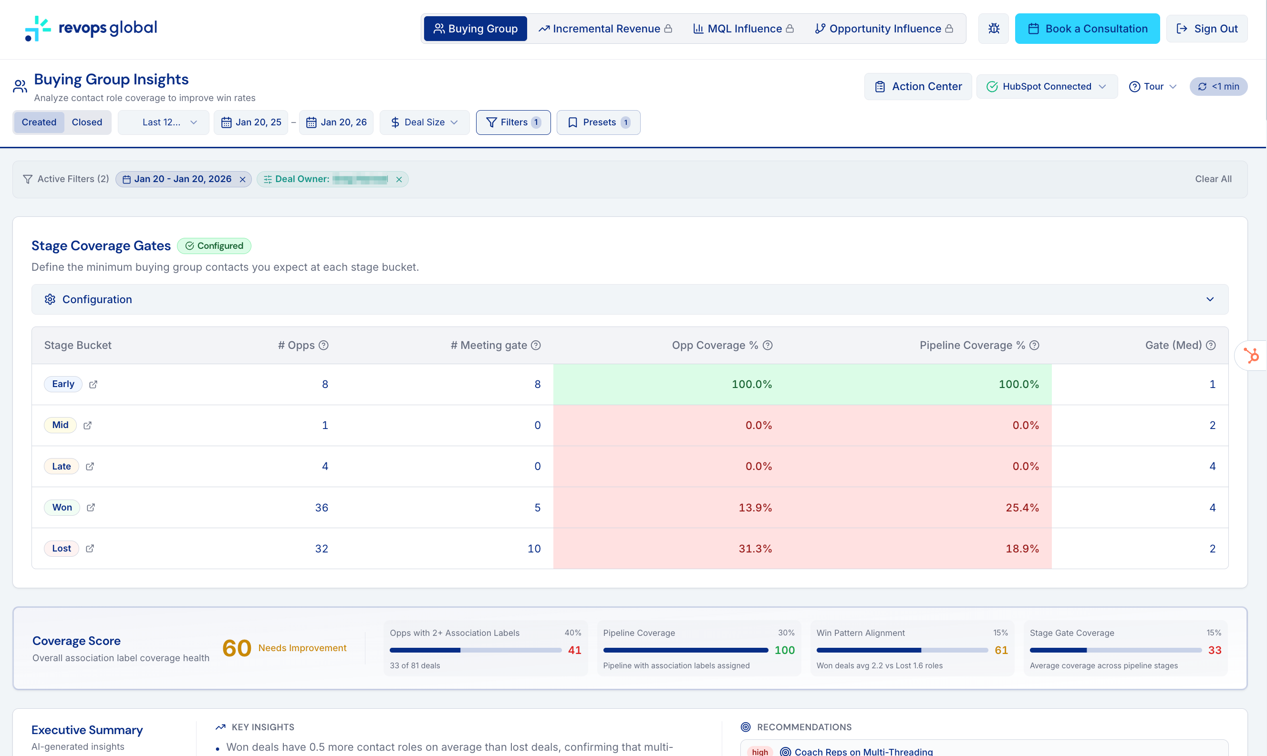Remove the Jan 20 date range filter
Viewport: 1267px width, 756px height.
pos(243,179)
